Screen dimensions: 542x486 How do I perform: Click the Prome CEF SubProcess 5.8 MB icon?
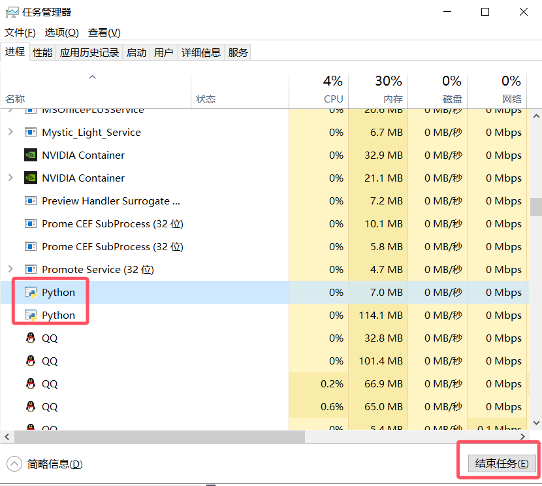click(31, 246)
